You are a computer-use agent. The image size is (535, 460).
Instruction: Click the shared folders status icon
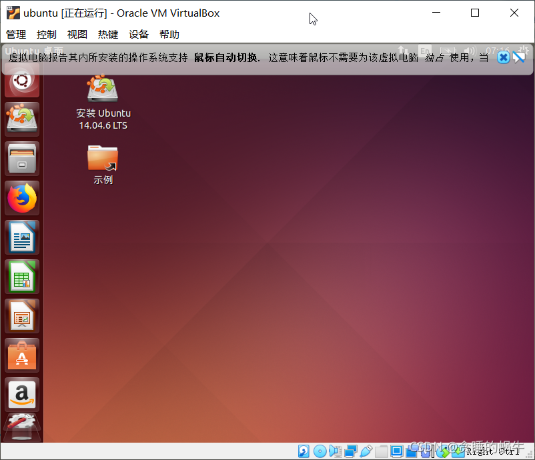point(382,451)
